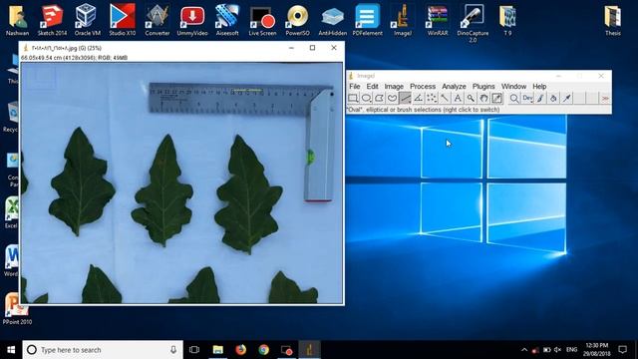
Task: Open Aiseesoft desktop shortcut
Action: (227, 20)
